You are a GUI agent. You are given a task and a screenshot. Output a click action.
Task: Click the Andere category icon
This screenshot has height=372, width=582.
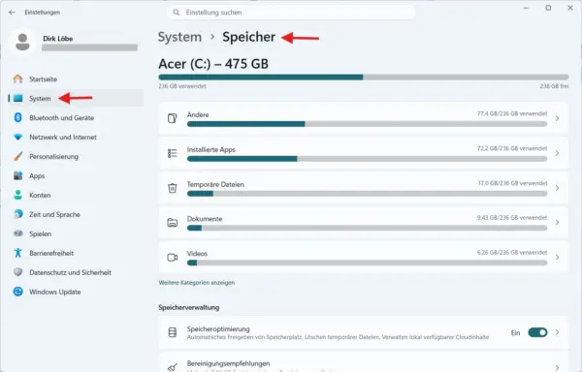pyautogui.click(x=173, y=118)
